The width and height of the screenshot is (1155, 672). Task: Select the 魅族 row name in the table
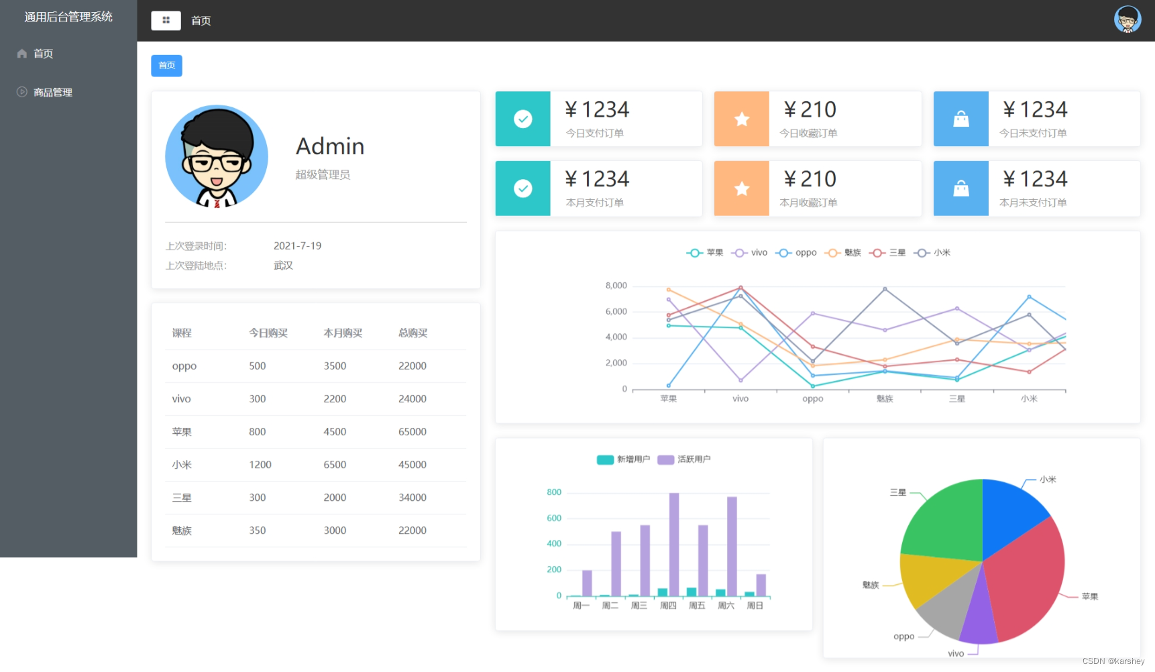pos(182,530)
